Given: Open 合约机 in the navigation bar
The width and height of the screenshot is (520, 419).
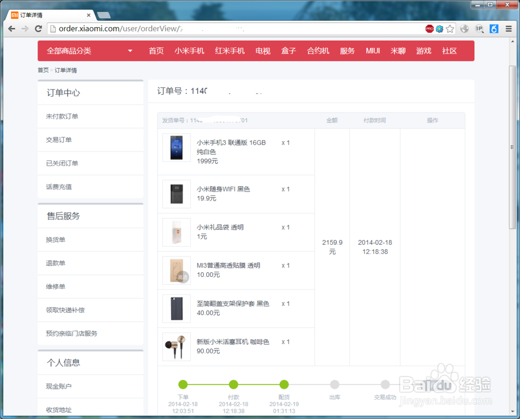Looking at the screenshot, I should click(318, 51).
